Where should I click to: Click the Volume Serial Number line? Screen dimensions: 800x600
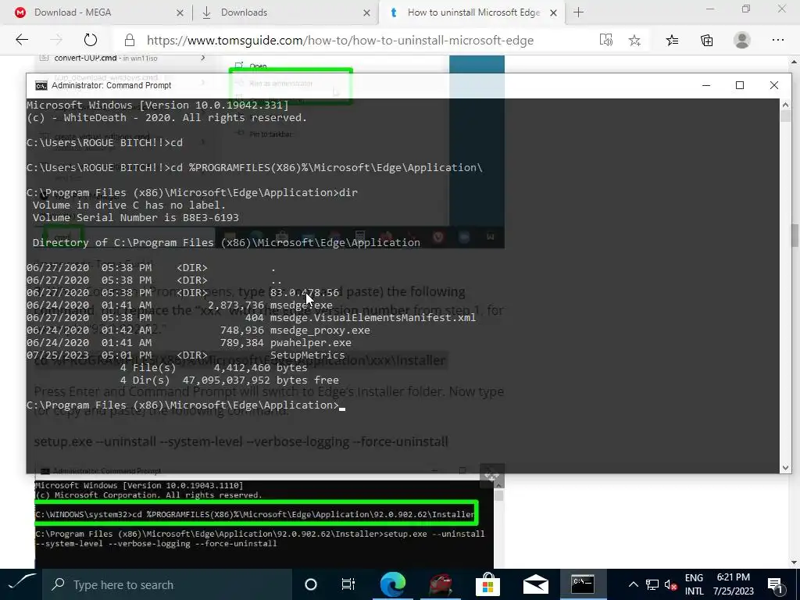[x=136, y=217]
